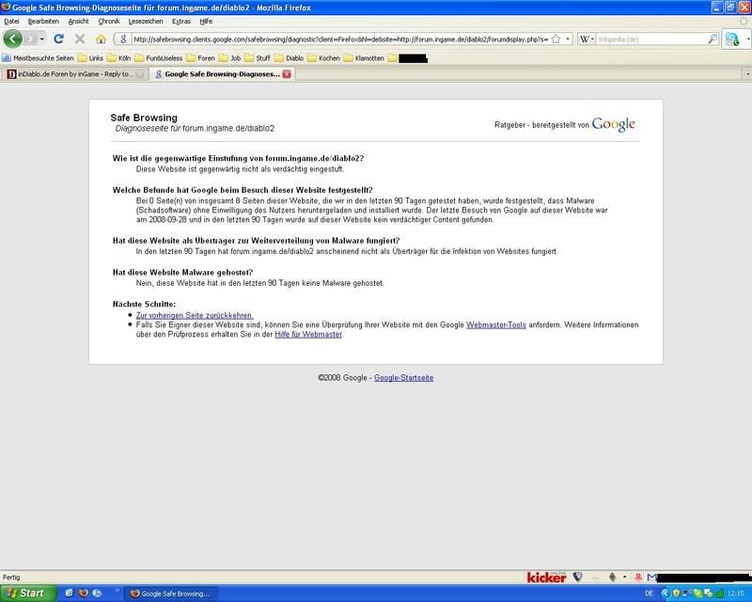The image size is (752, 602).
Task: Open the Fun&Useless bookmark folder
Action: (x=158, y=58)
